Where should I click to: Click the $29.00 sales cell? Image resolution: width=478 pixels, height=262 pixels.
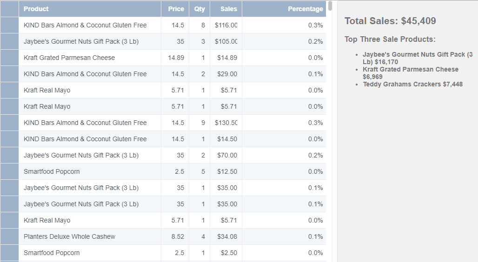click(x=226, y=74)
